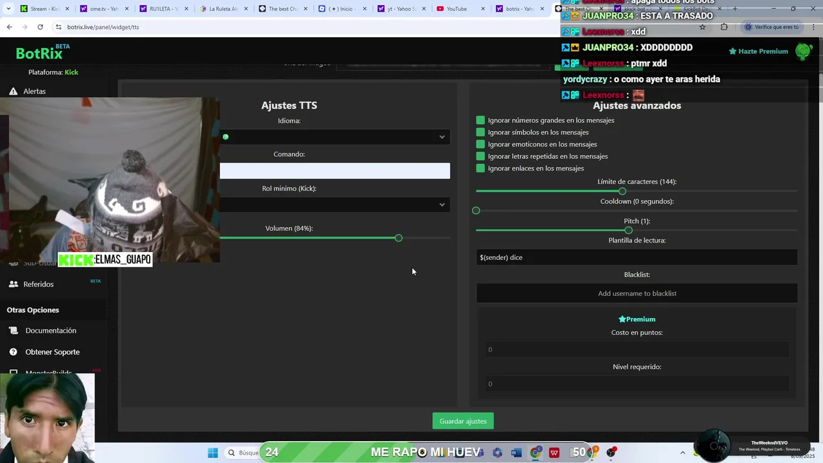Click the Windows taskbar search box
This screenshot has width=823, height=463.
pos(242,453)
